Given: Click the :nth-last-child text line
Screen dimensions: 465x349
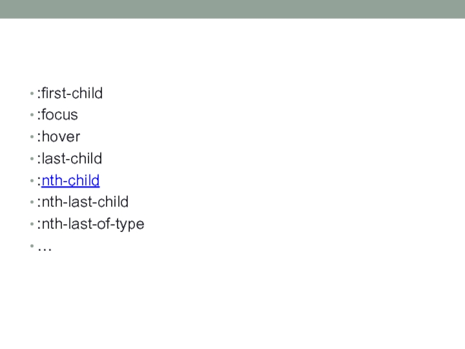Looking at the screenshot, I should pos(83,202).
